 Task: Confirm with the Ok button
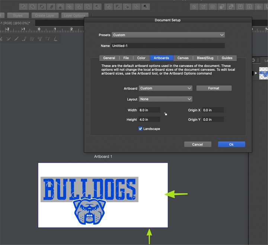232,145
